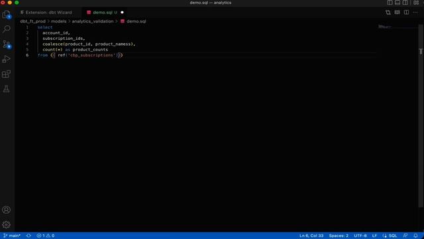Open the Search view icon
Screen dimensions: 424x239
(x=6, y=29)
